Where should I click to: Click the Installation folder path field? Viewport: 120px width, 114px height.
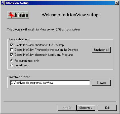(x=50, y=83)
